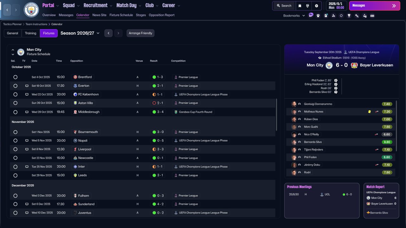Click the Sunderland opposition name
406x228 pixels.
pyautogui.click(x=86, y=204)
